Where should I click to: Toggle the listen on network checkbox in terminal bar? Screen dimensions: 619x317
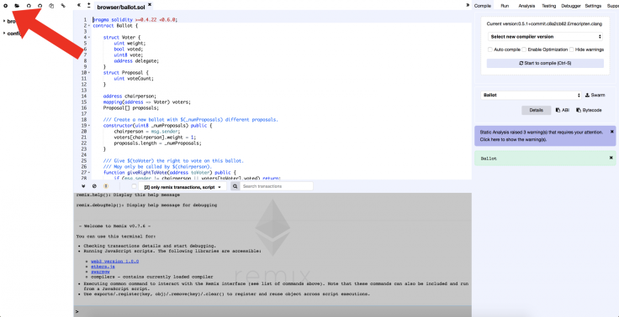[x=135, y=186]
